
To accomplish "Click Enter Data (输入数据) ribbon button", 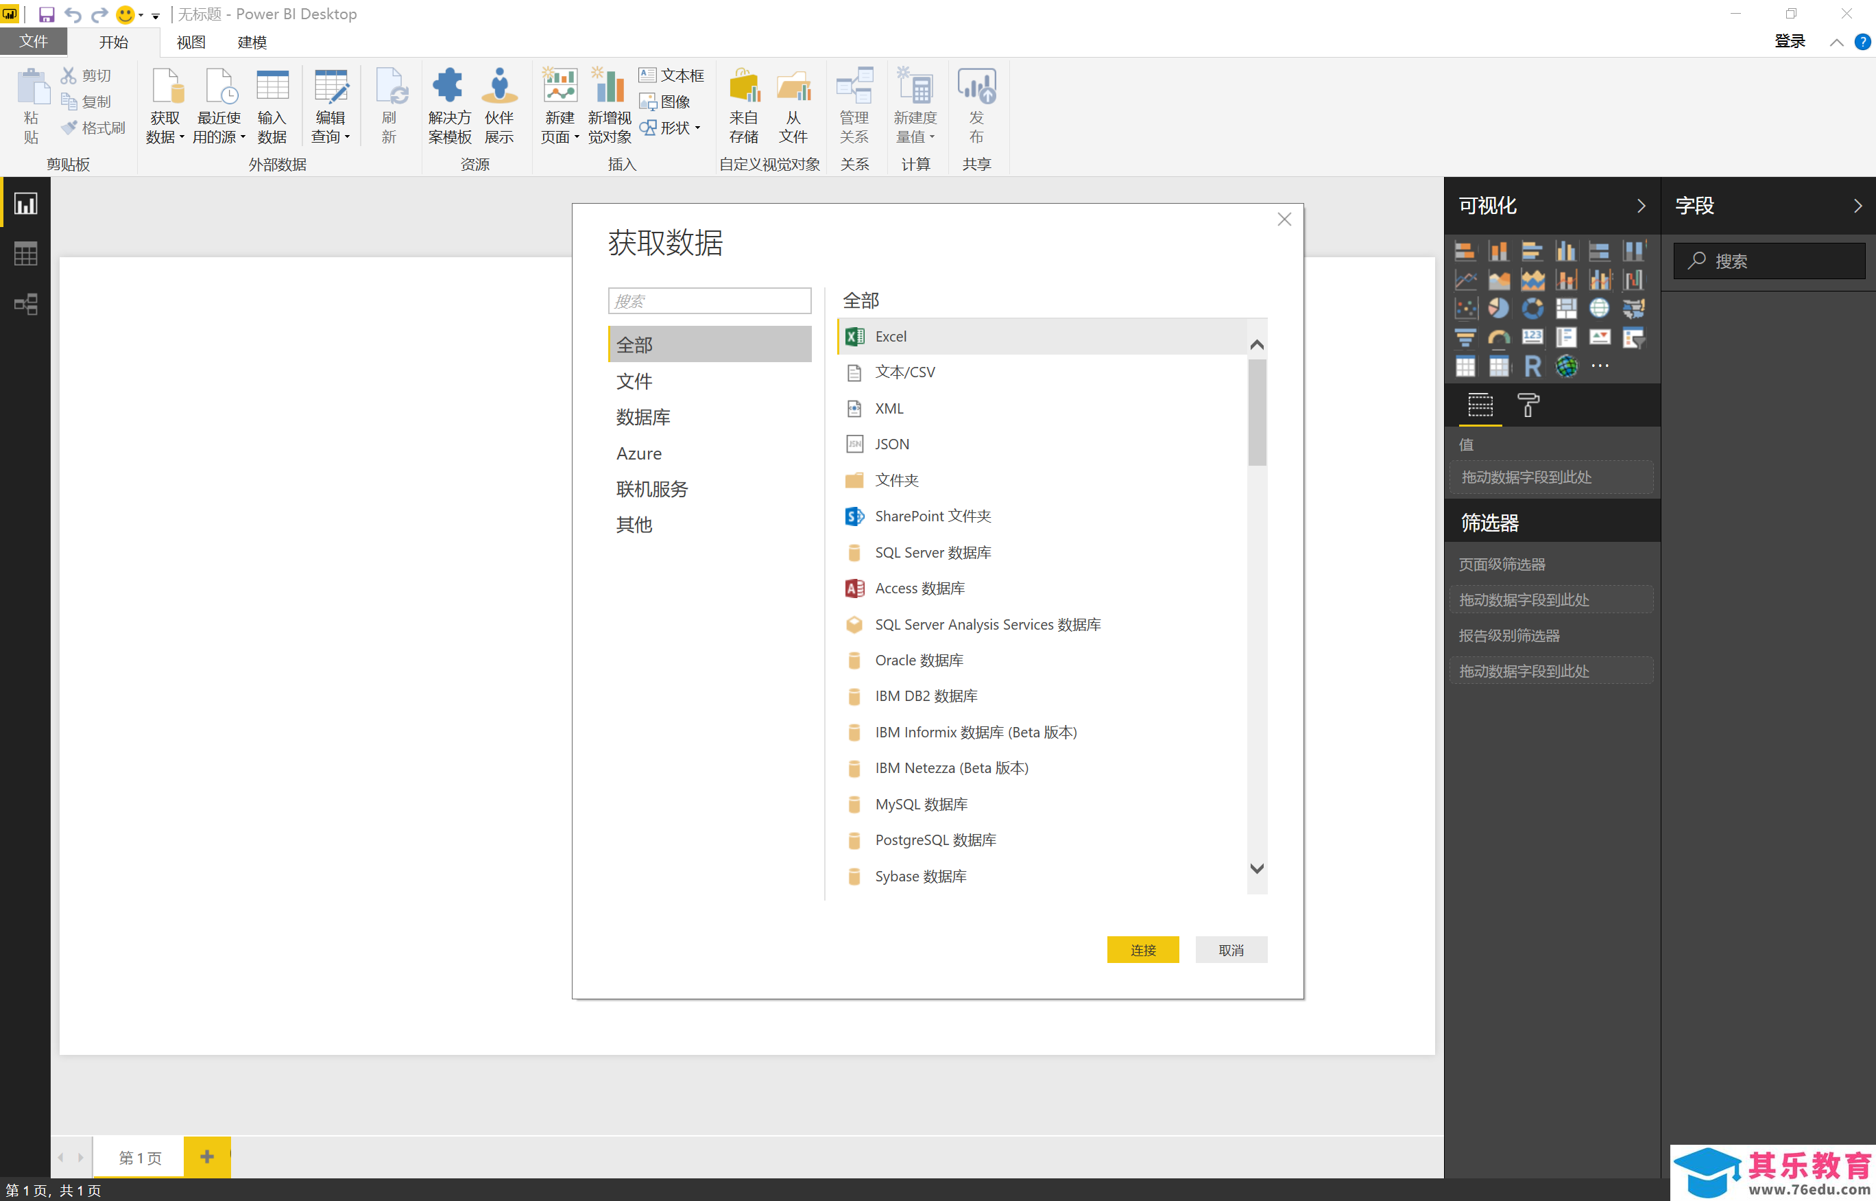I will [272, 105].
